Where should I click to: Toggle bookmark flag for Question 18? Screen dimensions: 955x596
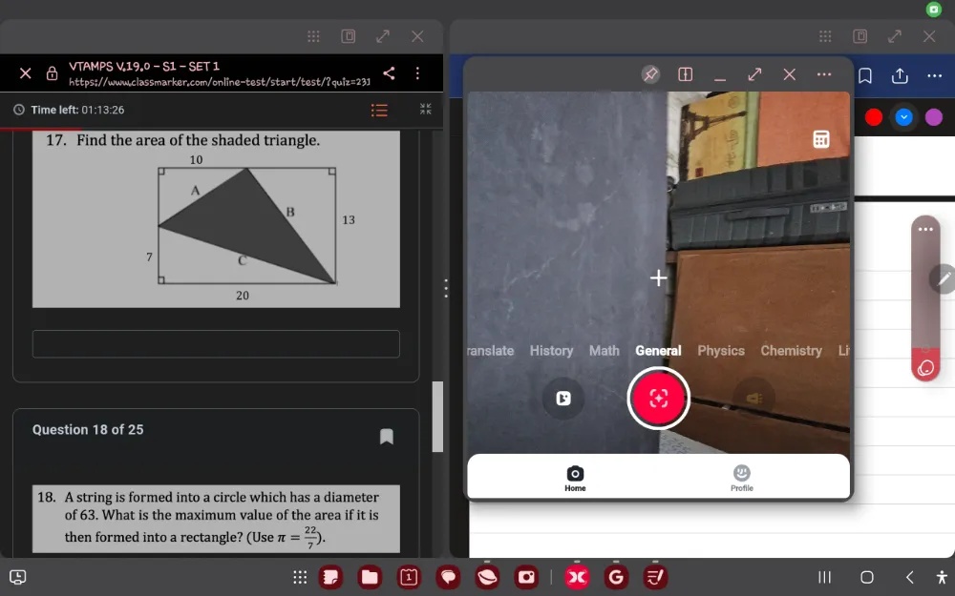coord(386,436)
